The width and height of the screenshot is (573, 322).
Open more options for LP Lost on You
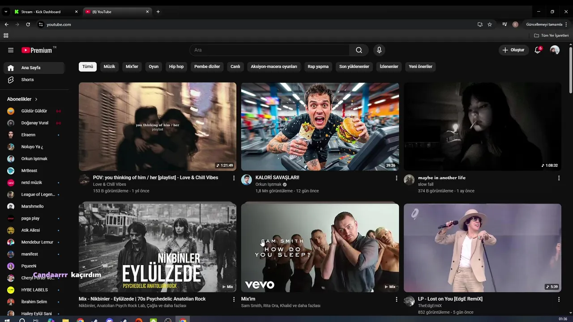pos(559,299)
